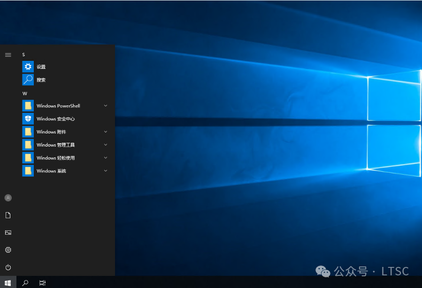422x288 pixels.
Task: Expand the Start menu hamburger button
Action: click(x=8, y=55)
